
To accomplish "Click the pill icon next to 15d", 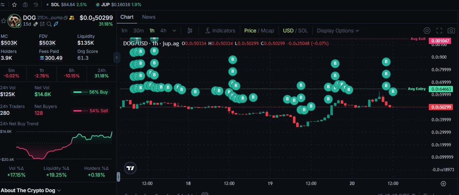I will 36,24.
